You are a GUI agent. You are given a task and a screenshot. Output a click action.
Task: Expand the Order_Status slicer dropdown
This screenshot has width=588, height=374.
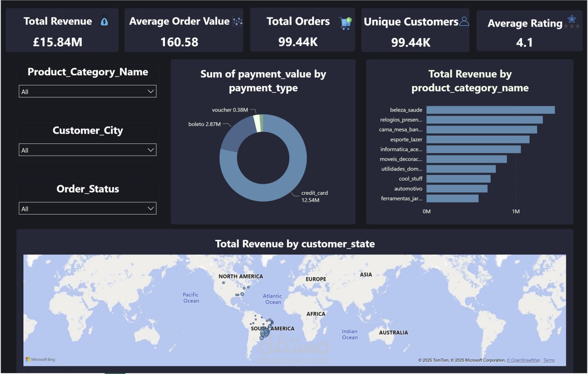coord(87,209)
